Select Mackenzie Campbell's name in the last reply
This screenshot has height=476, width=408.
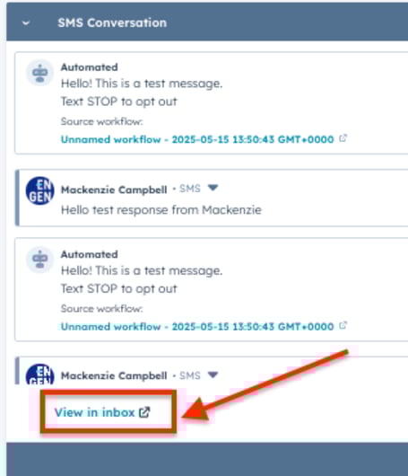click(114, 375)
